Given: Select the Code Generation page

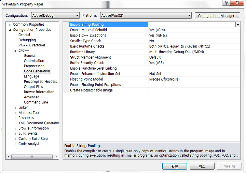Looking at the screenshot, I should click(37, 71).
